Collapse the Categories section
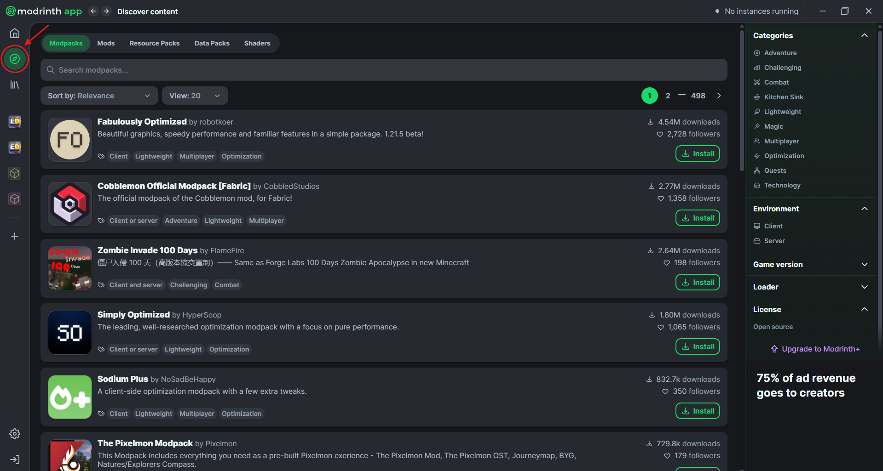 click(864, 35)
